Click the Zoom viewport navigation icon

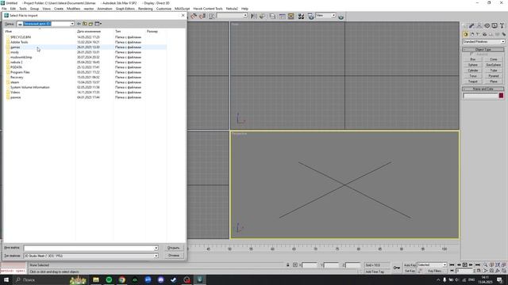[x=485, y=265]
